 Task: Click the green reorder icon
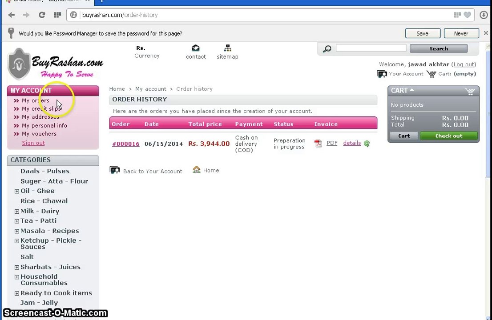pyautogui.click(x=367, y=144)
